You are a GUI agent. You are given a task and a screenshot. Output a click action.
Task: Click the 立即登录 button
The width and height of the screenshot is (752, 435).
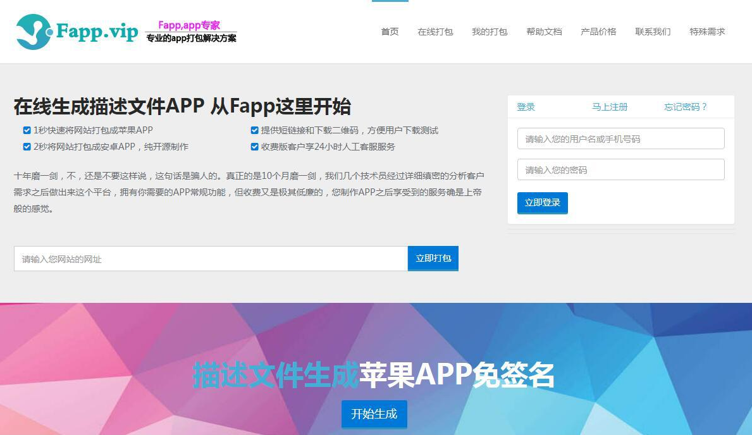click(543, 203)
